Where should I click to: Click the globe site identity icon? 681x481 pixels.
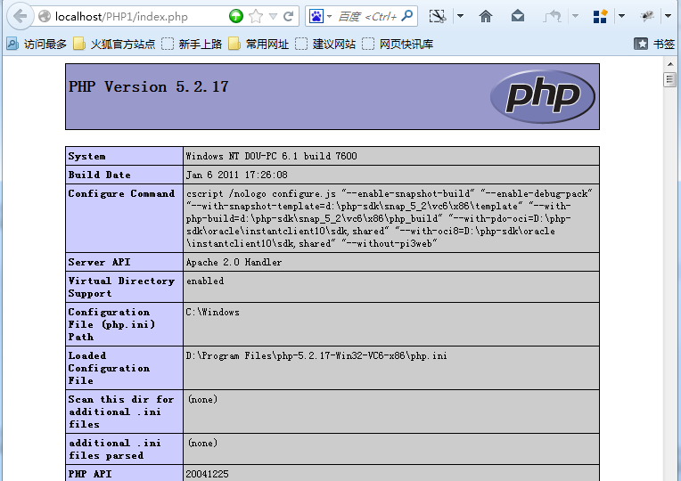pyautogui.click(x=45, y=17)
